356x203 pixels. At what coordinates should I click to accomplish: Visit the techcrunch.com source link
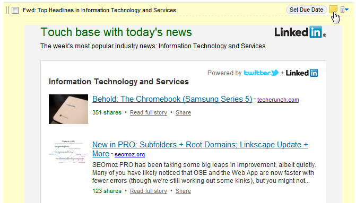[x=278, y=100]
